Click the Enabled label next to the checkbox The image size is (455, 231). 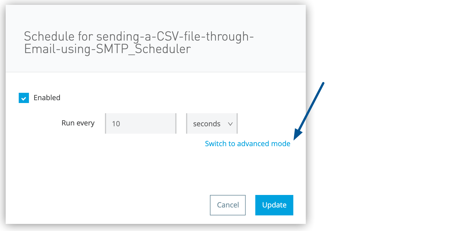pyautogui.click(x=47, y=98)
